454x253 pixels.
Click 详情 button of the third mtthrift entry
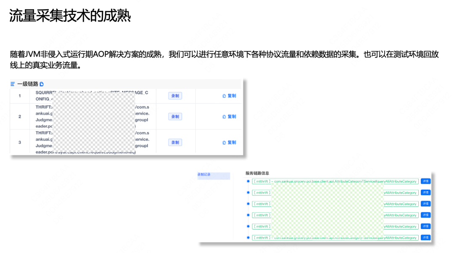pos(425,204)
